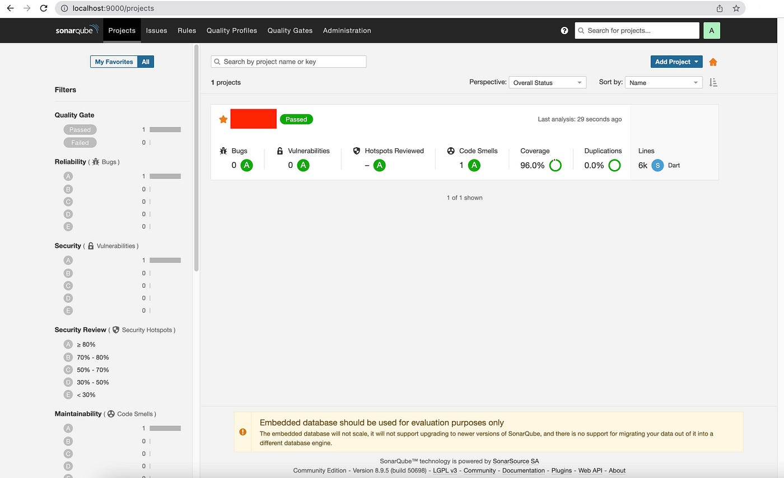Click the Code Smells count 1
The height and width of the screenshot is (478, 784).
pyautogui.click(x=461, y=165)
